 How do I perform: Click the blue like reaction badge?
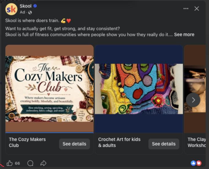193,163
